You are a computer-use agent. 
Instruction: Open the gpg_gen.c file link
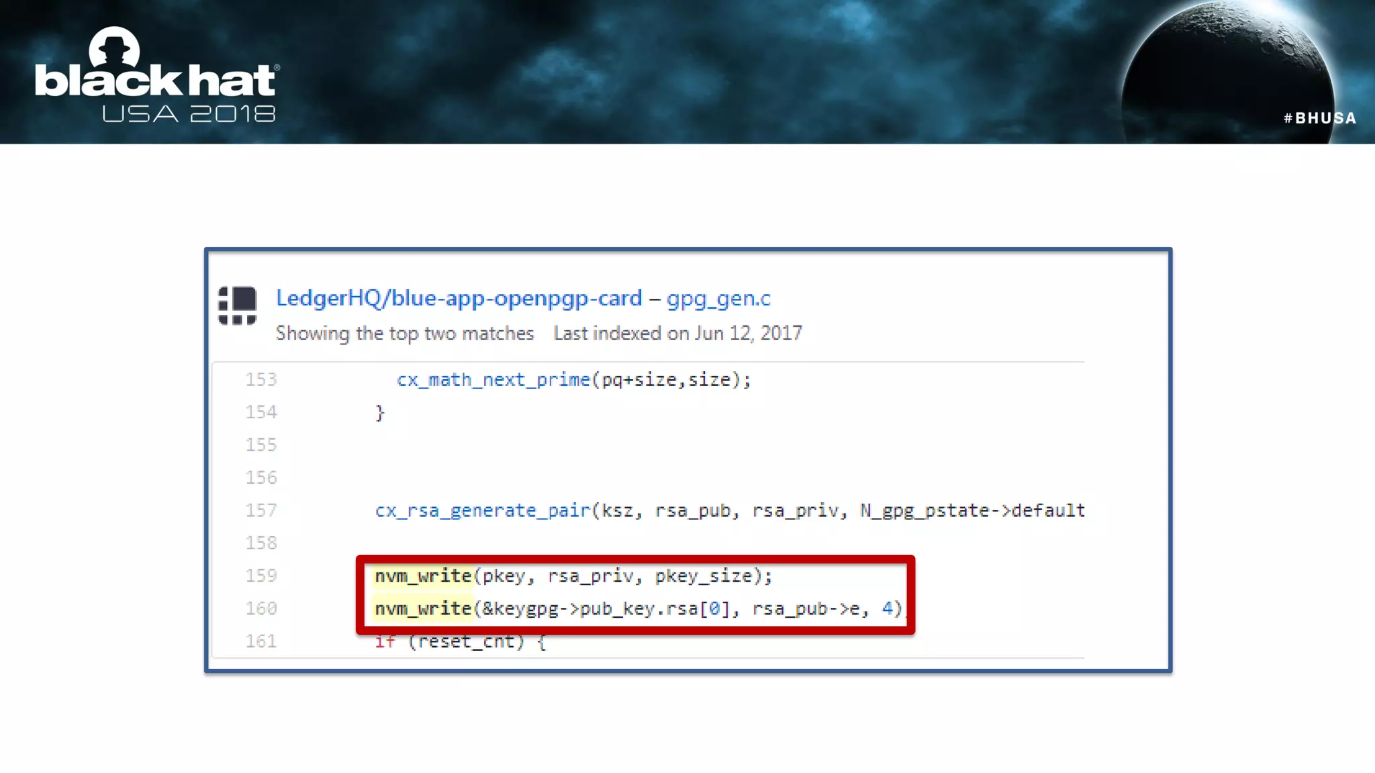pos(718,298)
